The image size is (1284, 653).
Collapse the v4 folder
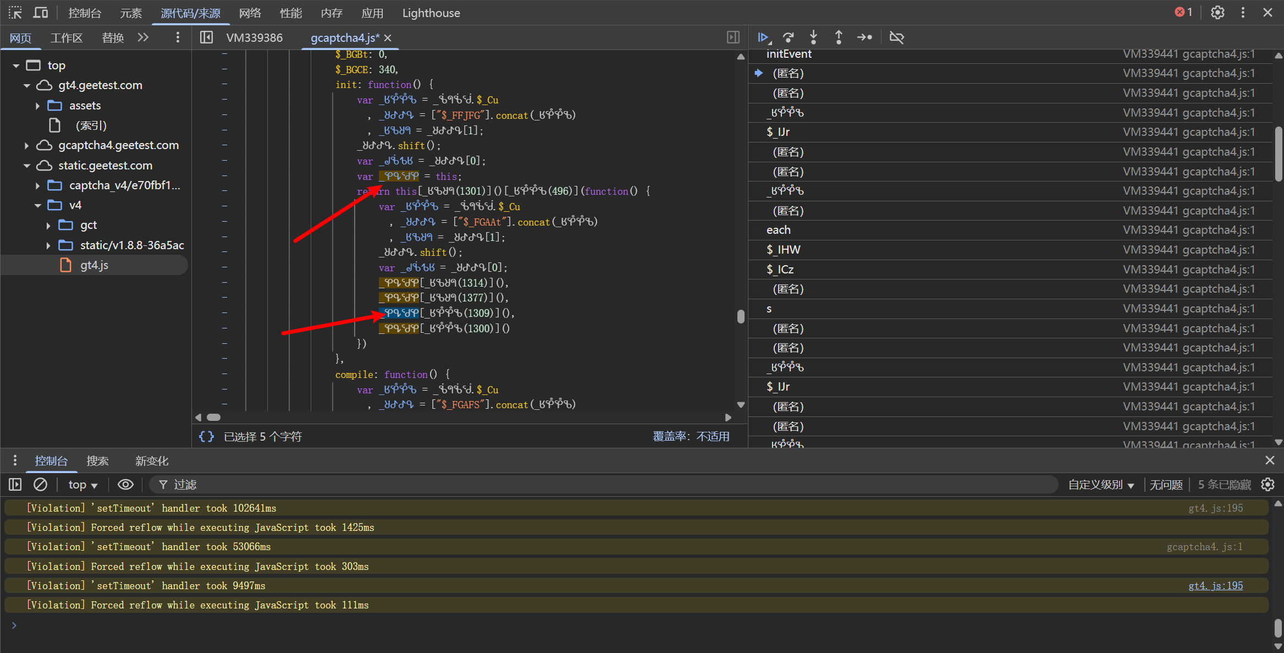(x=37, y=205)
